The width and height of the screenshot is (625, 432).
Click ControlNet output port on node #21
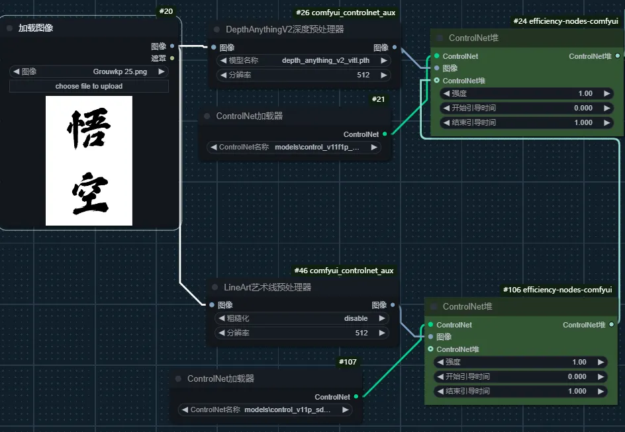coord(385,134)
